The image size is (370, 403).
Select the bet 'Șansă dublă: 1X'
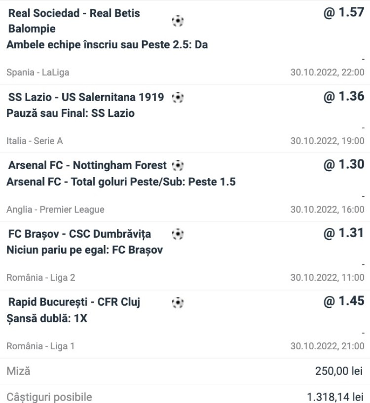click(47, 319)
